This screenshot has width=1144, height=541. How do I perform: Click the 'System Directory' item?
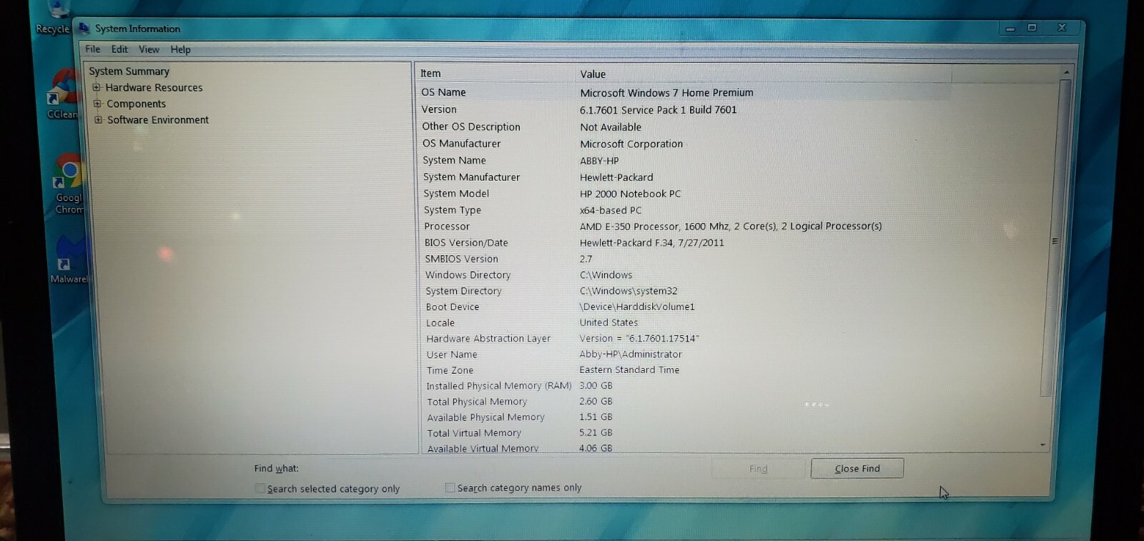464,291
